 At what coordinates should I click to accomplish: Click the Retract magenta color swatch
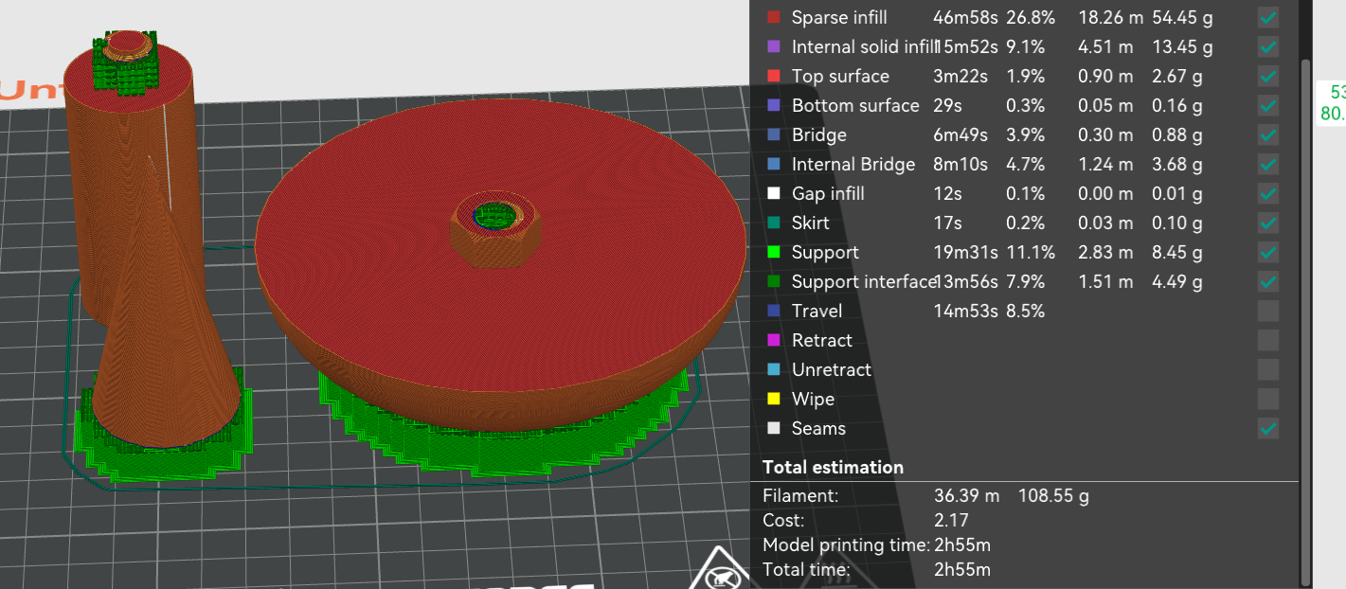coord(774,340)
